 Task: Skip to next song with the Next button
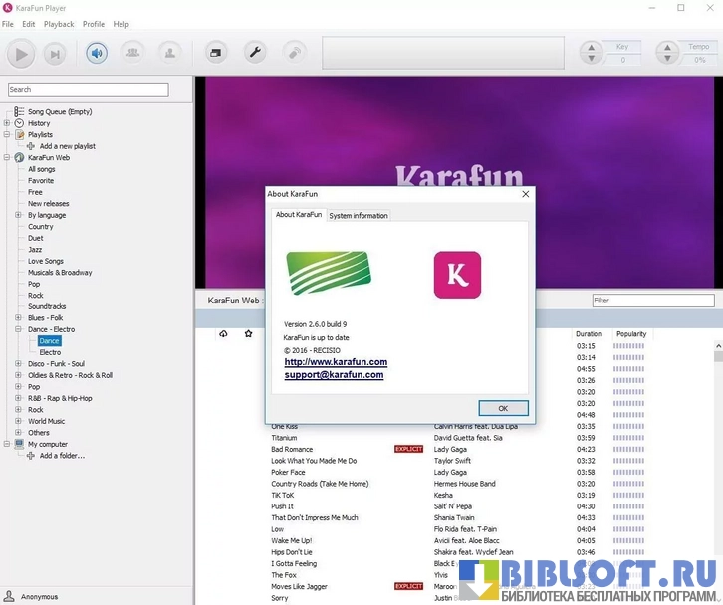coord(55,54)
